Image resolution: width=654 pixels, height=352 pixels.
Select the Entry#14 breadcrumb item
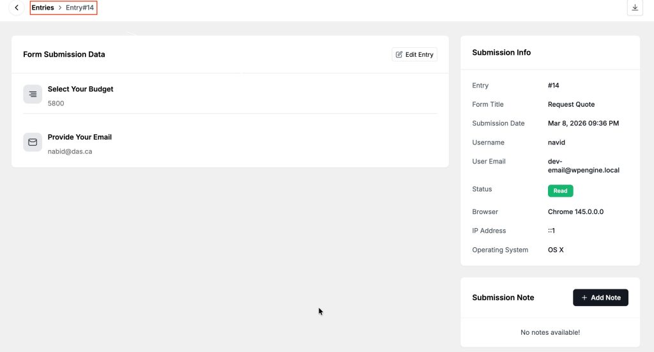click(80, 8)
